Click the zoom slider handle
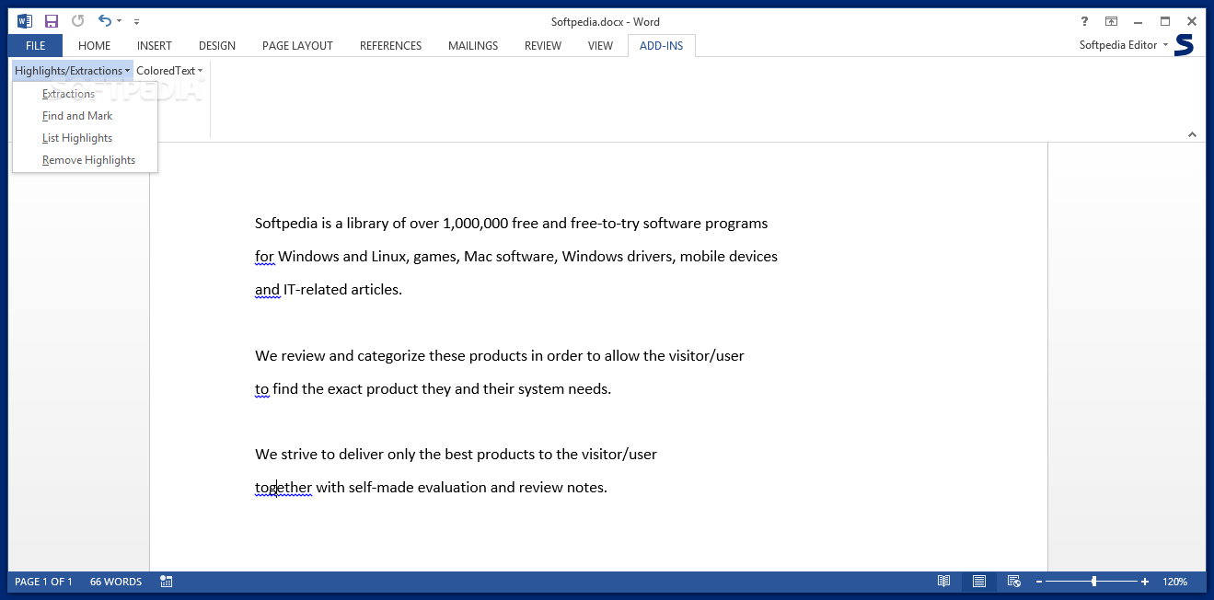The width and height of the screenshot is (1214, 600). (1093, 582)
